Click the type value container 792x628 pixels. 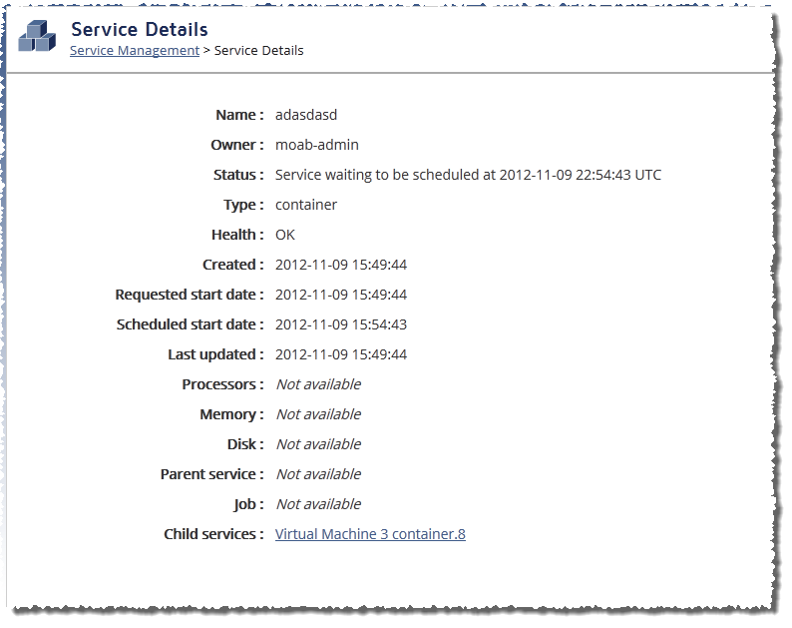(305, 205)
